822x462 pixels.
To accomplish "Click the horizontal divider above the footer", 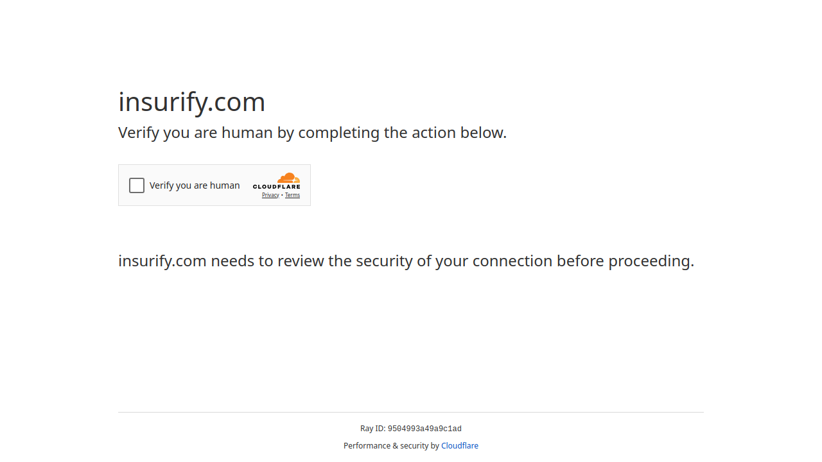I will point(411,412).
